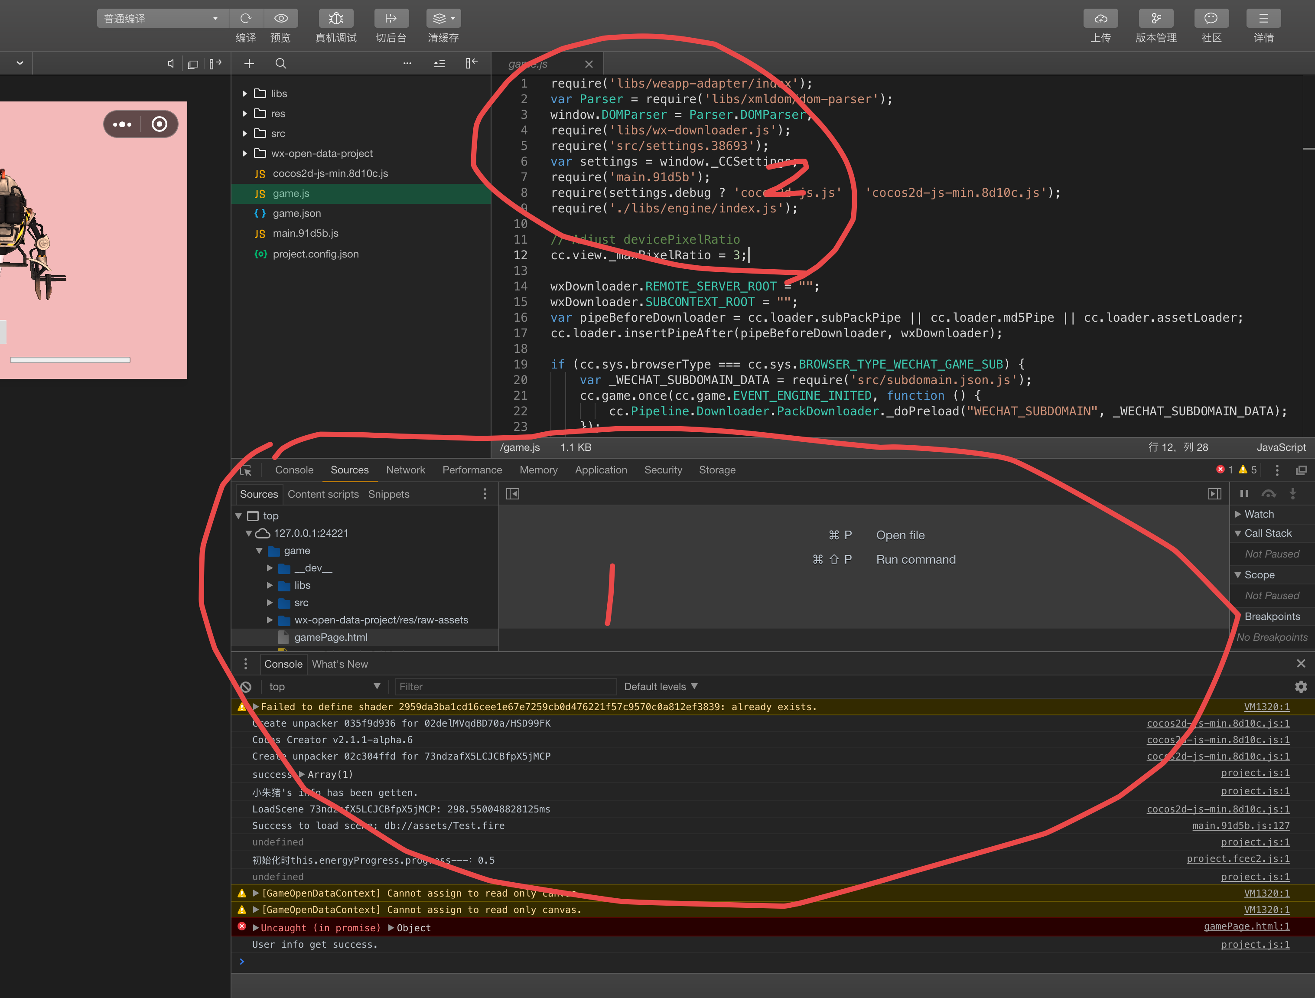The image size is (1315, 998).
Task: Click the gamePage.html:1 error link
Action: [x=1247, y=926]
